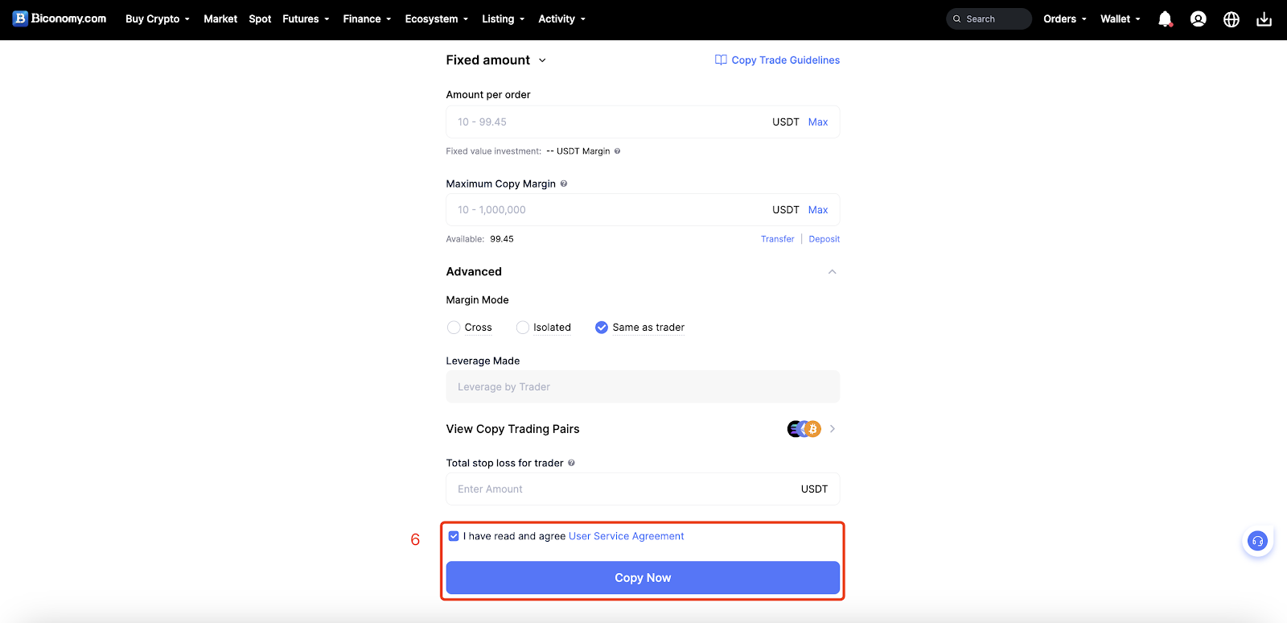
Task: Open the Fixed amount dropdown
Action: [x=496, y=60]
